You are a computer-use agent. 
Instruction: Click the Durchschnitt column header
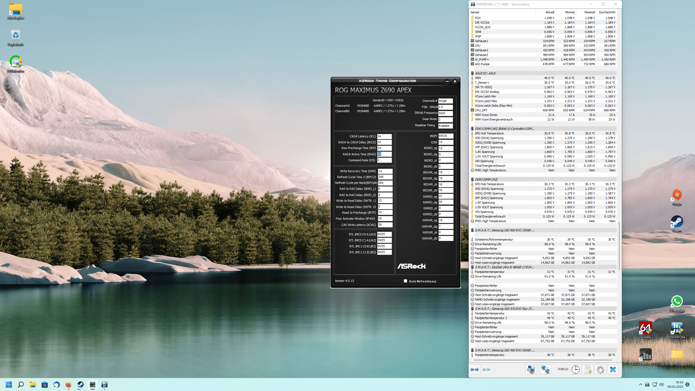pyautogui.click(x=607, y=12)
